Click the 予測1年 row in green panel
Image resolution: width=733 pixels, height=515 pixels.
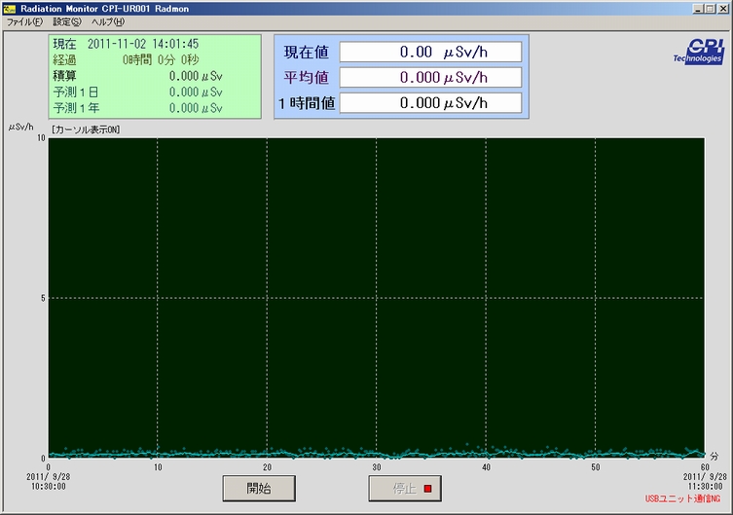tap(138, 108)
